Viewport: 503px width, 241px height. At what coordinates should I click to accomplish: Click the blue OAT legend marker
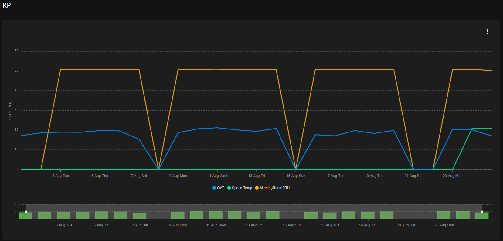point(214,188)
